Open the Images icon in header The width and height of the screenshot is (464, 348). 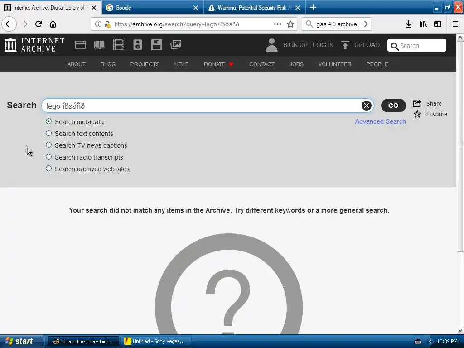click(176, 45)
